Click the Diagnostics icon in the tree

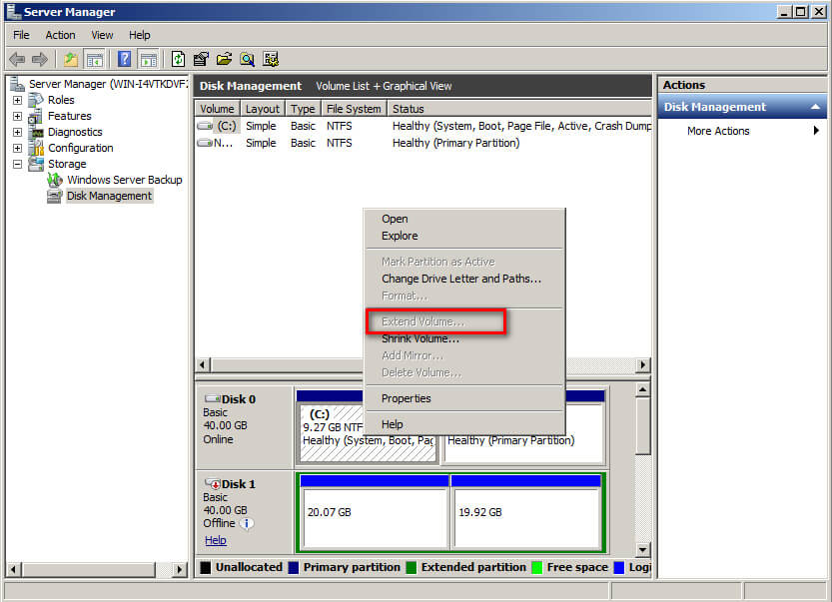(x=37, y=132)
